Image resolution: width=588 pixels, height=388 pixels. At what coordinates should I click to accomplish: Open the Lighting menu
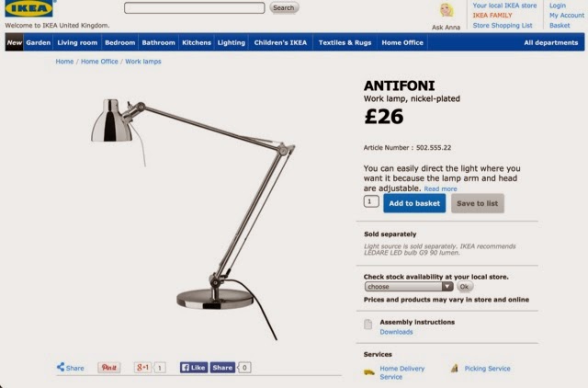pyautogui.click(x=232, y=43)
